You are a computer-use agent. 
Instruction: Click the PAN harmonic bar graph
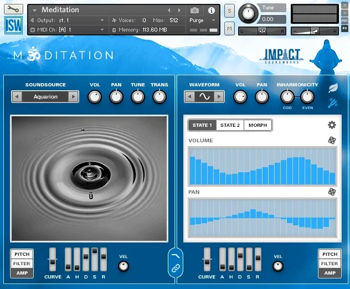point(262,218)
